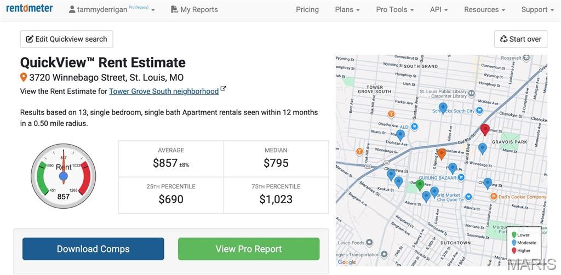Expand the Pro Tools dropdown
This screenshot has width=561, height=275.
[394, 10]
